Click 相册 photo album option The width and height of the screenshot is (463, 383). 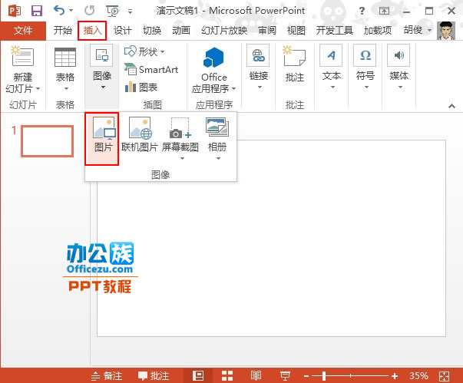point(217,139)
